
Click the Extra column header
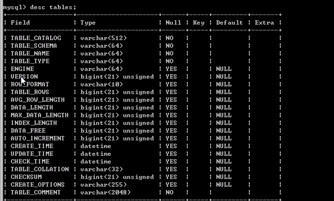pos(264,23)
